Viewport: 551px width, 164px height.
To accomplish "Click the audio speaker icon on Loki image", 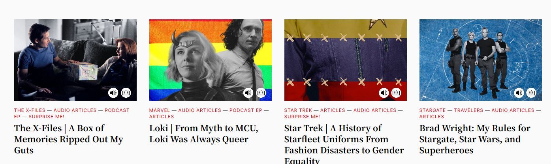I will point(248,93).
